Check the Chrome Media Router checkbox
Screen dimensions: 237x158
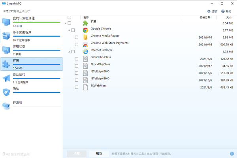point(77,38)
